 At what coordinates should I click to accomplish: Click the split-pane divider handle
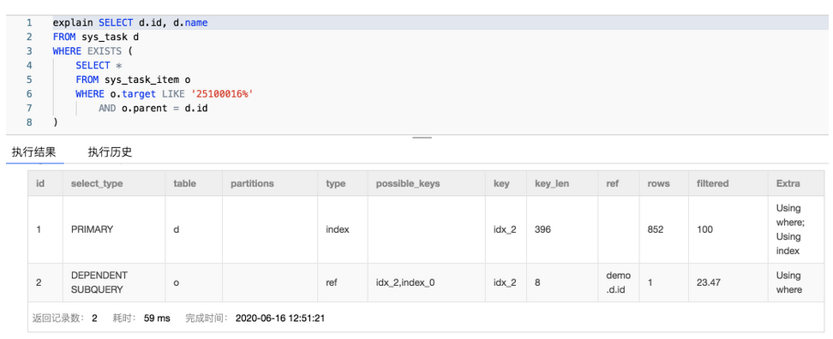point(422,138)
